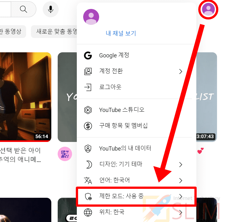Open account avatar at top right

click(x=208, y=10)
